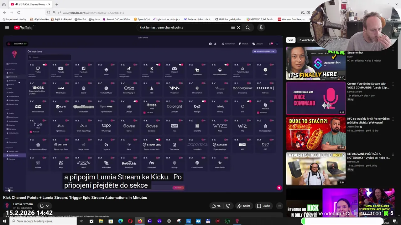This screenshot has width=401, height=225.
Task: Open the gpt-oss bookmark
Action: click(94, 19)
